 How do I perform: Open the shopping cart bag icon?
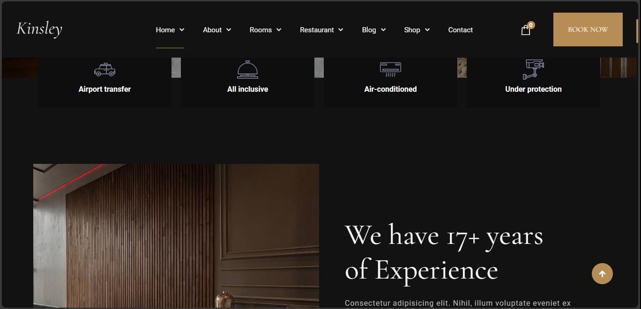click(x=525, y=30)
